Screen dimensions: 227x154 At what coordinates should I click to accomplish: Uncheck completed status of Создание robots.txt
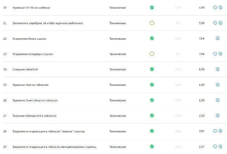(152, 69)
